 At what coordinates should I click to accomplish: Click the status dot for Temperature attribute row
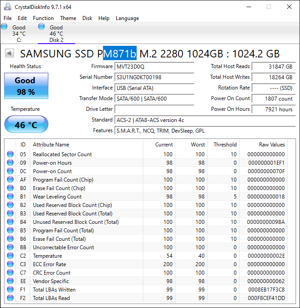click(x=10, y=255)
